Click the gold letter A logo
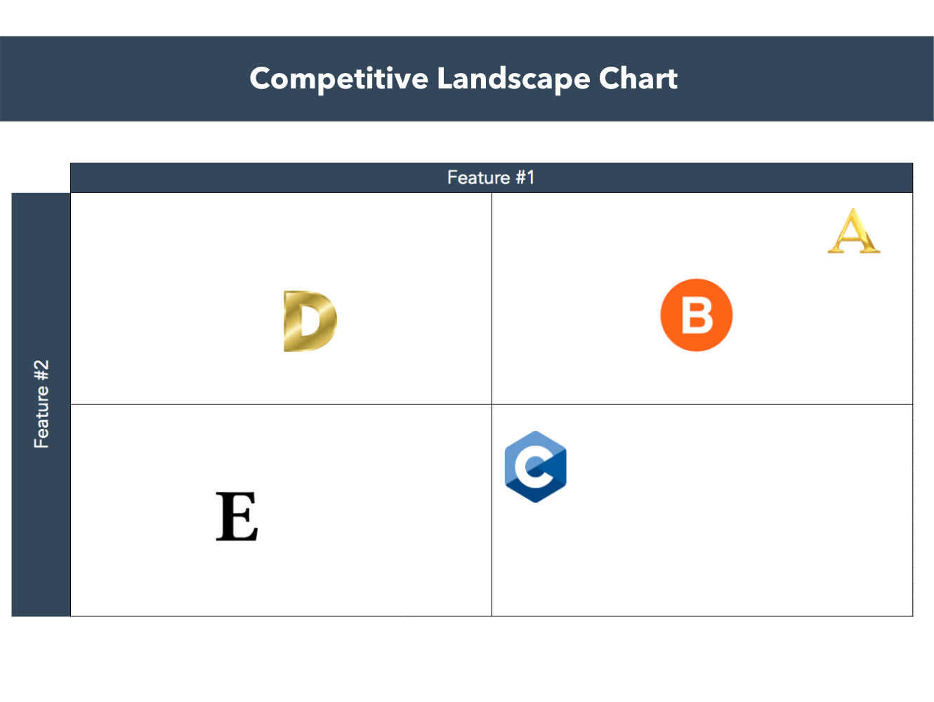This screenshot has height=702, width=934. tap(853, 231)
